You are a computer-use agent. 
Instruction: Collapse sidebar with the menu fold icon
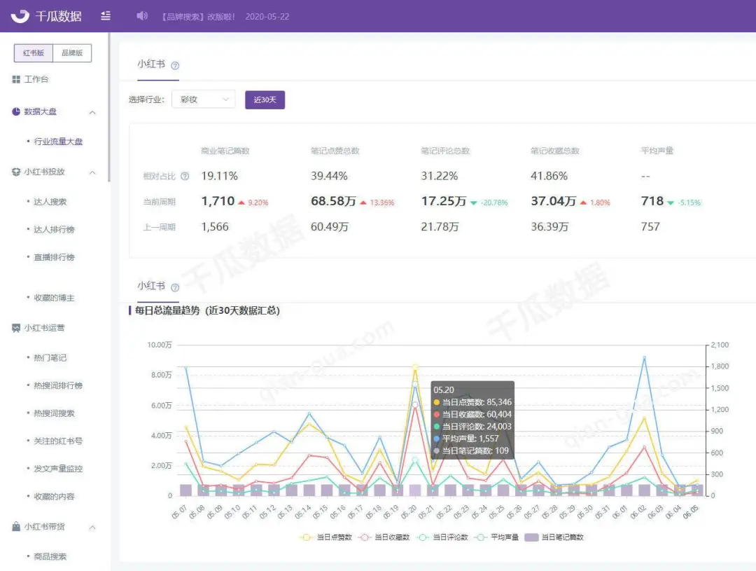(106, 16)
